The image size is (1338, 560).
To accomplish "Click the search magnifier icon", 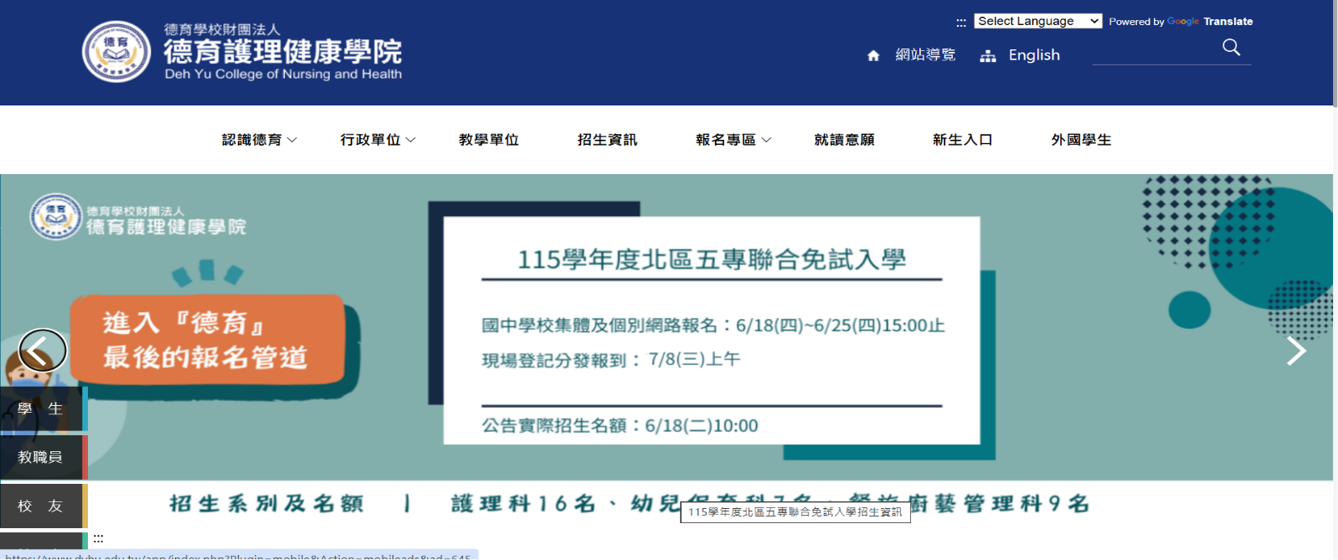I will (x=1231, y=48).
